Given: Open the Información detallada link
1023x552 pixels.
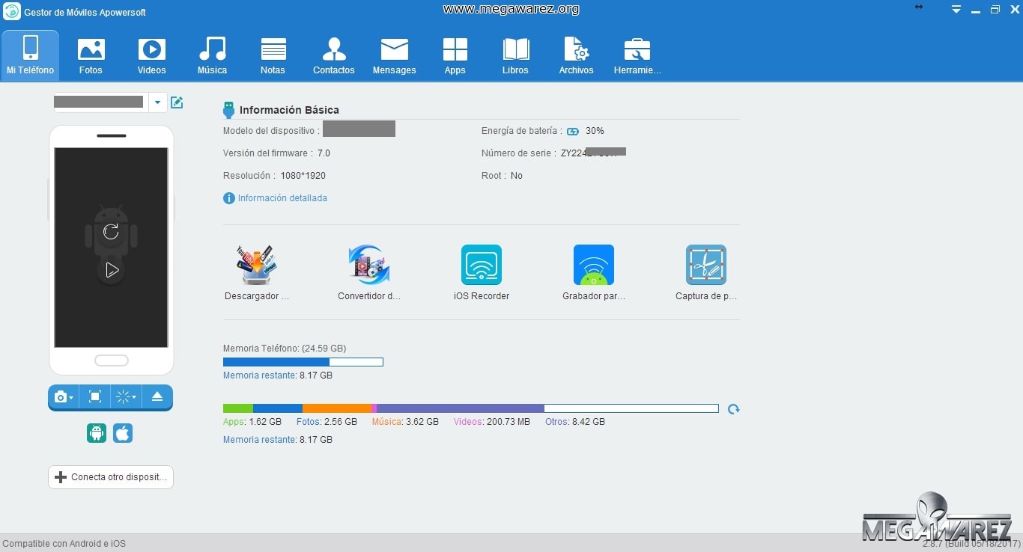Looking at the screenshot, I should [282, 198].
